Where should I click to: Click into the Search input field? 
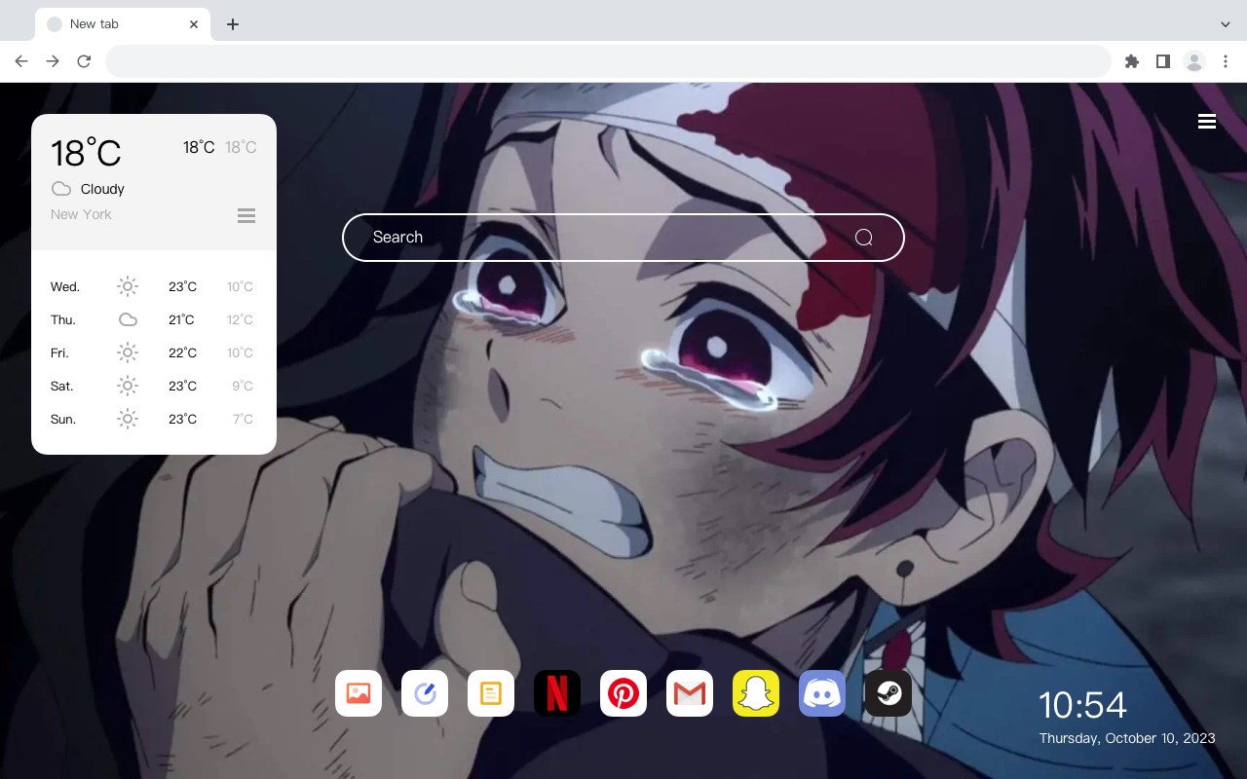(x=623, y=238)
